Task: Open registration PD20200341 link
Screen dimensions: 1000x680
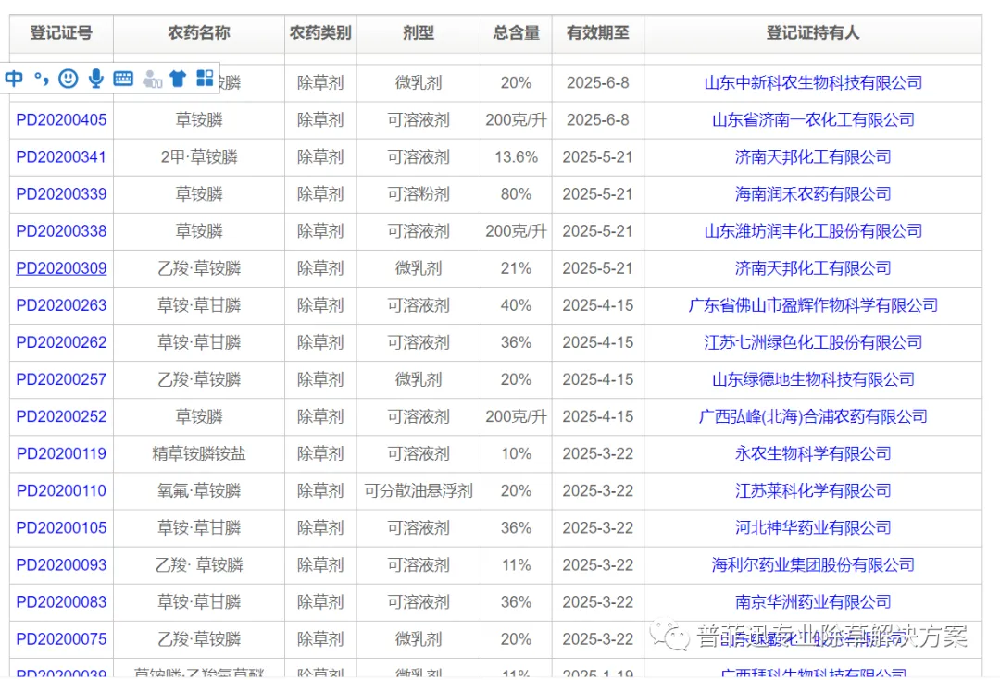Action: 61,156
